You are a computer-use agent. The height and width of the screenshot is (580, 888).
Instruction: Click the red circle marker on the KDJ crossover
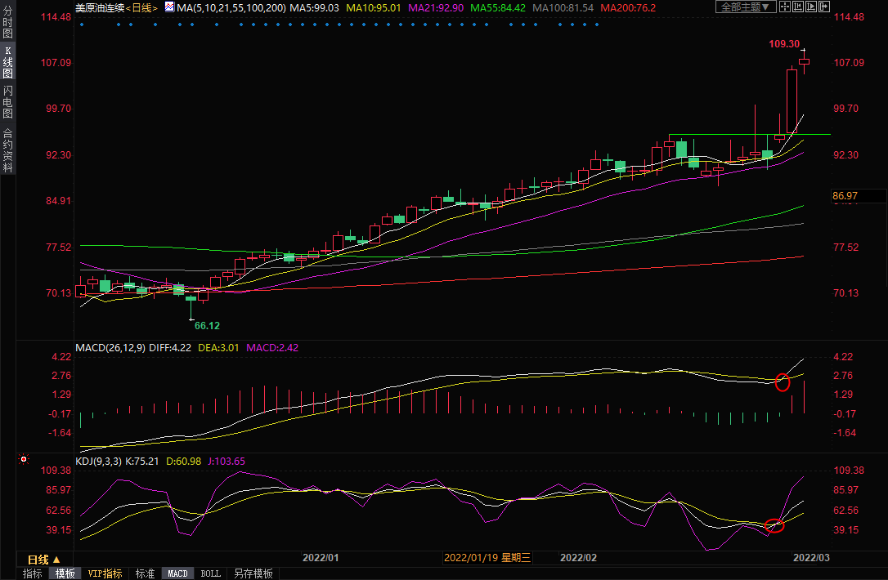point(775,525)
